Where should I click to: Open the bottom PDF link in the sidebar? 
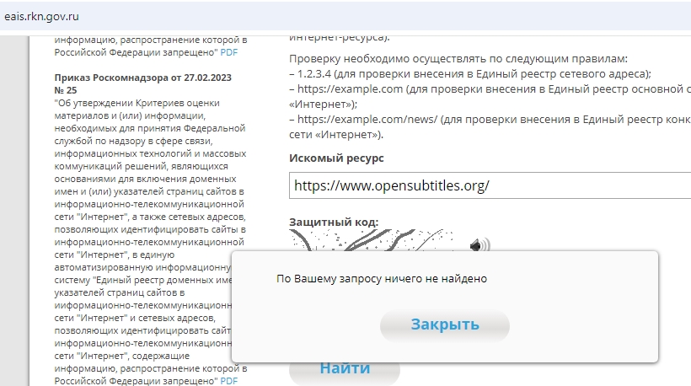(x=228, y=381)
